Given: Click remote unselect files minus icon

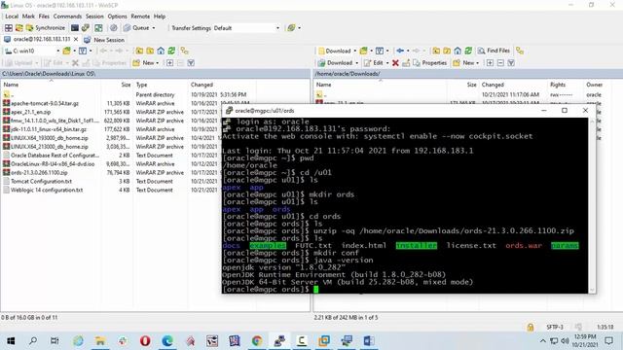Looking at the screenshot, I should coord(500,62).
